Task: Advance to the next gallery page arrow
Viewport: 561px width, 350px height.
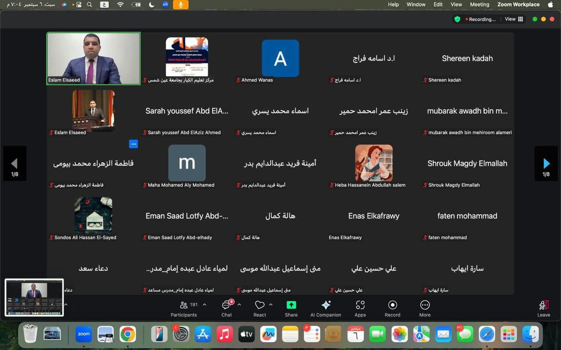Action: coord(546,163)
